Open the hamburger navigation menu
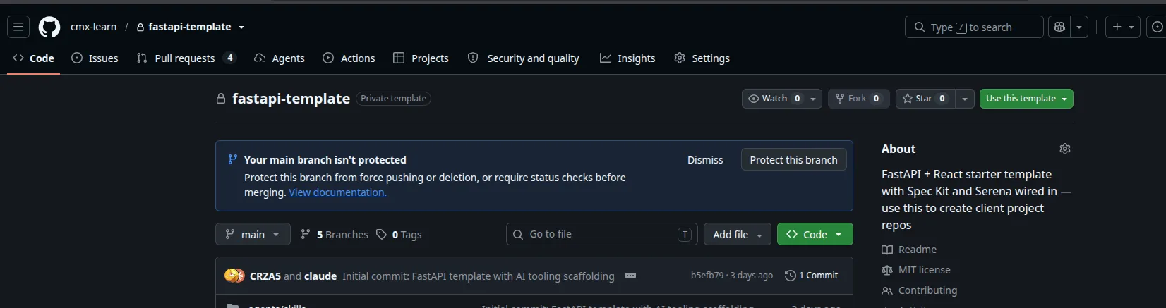 (x=18, y=27)
